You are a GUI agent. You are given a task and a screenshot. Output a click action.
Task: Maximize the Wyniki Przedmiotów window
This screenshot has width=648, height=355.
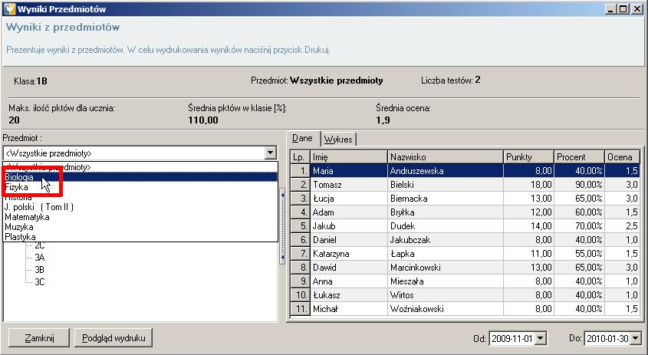[623, 8]
